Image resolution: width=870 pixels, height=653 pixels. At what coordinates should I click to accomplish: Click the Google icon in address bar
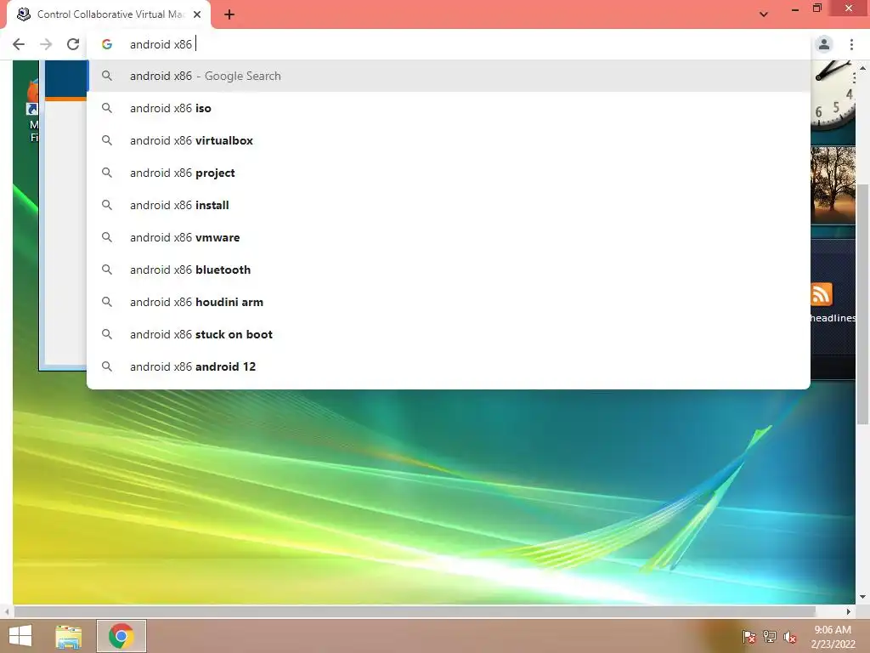pyautogui.click(x=107, y=44)
